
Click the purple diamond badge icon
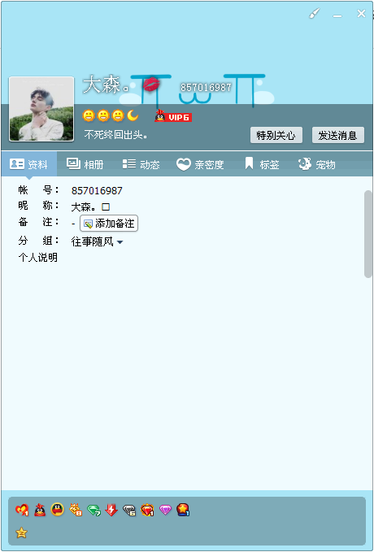tap(165, 510)
